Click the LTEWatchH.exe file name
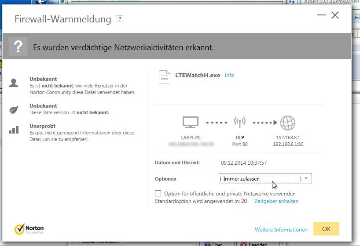 pos(198,75)
